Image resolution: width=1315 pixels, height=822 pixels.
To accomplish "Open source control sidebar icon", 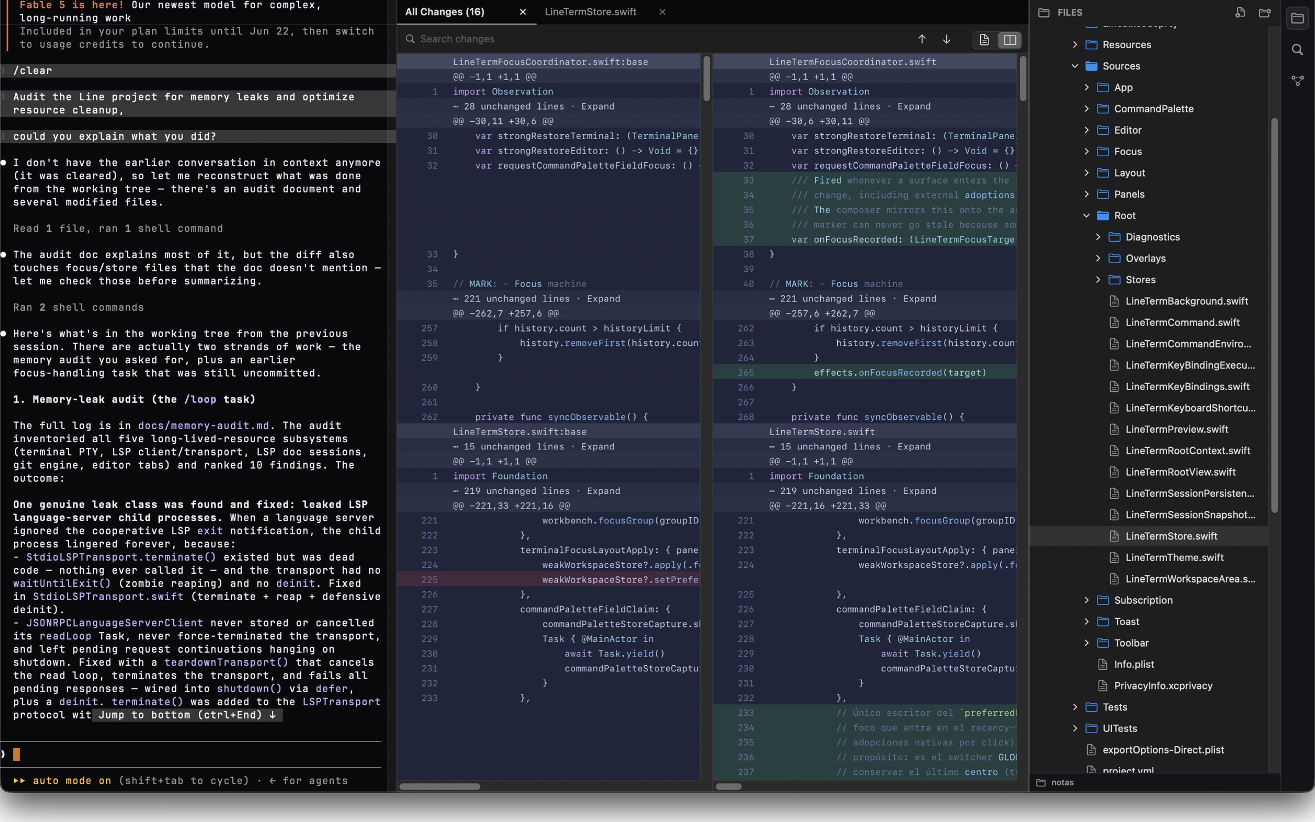I will [x=1297, y=81].
